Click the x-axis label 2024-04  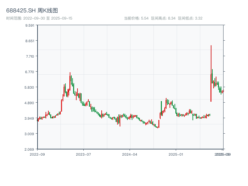coord(130,154)
